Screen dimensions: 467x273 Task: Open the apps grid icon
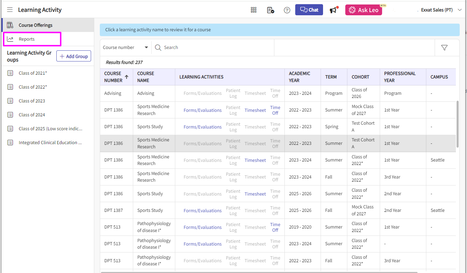pyautogui.click(x=253, y=10)
